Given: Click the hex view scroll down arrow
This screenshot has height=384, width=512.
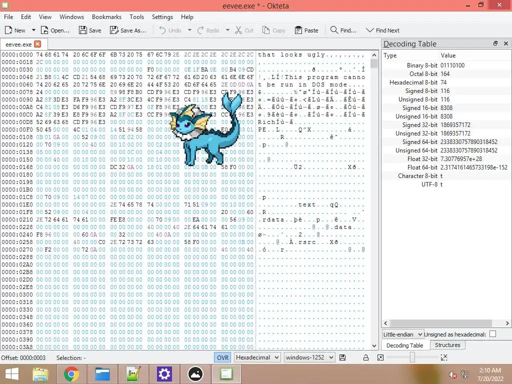Looking at the screenshot, I should tap(374, 346).
